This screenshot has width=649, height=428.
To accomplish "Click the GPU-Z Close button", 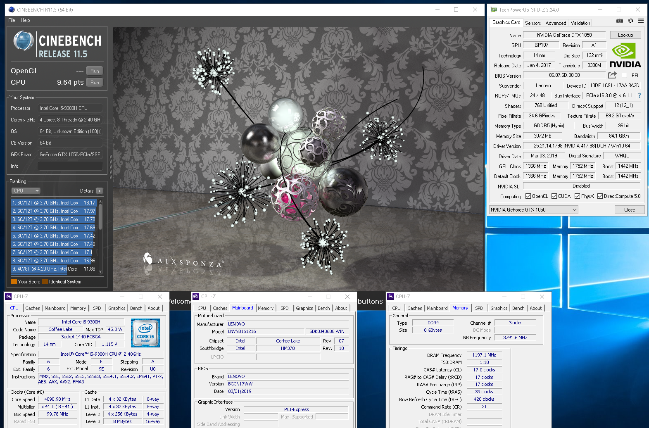I will click(x=629, y=210).
